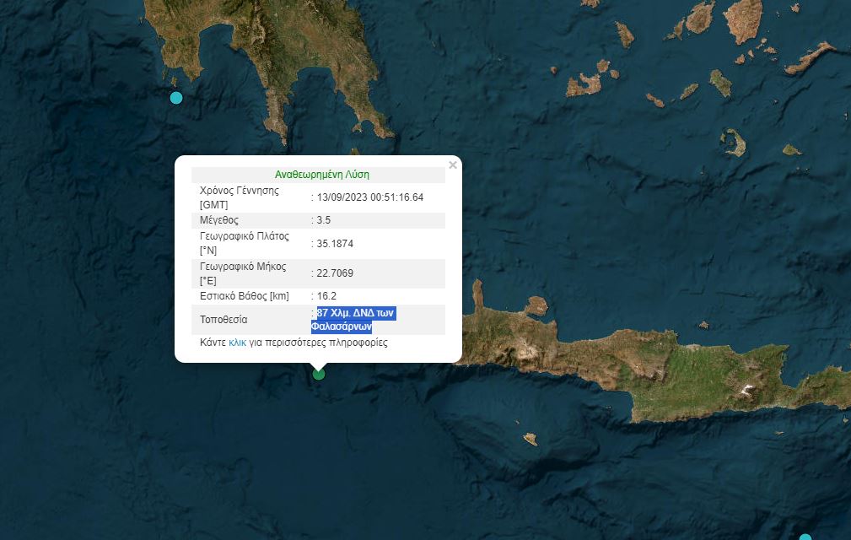Select the cyan earthquake marker west of Peloponnese
This screenshot has height=540, width=851.
pos(175,98)
